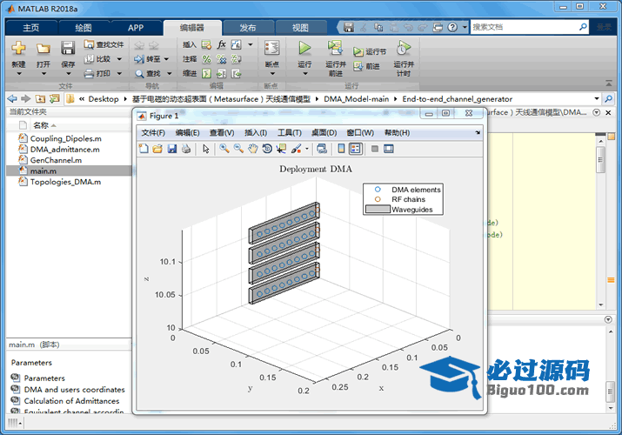The height and width of the screenshot is (435, 622).
Task: Click the Go To button in ribbon
Action: [x=148, y=59]
